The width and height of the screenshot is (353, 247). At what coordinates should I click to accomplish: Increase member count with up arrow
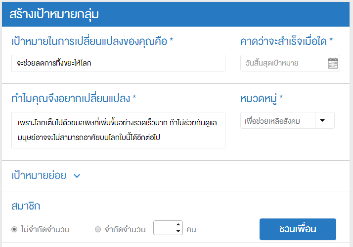tap(178, 225)
